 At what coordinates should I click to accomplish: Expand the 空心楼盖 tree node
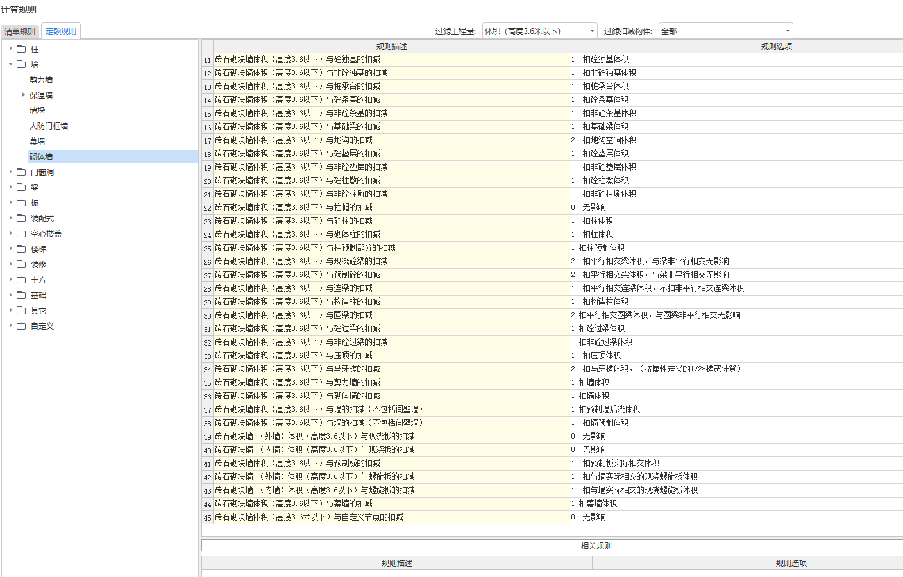pyautogui.click(x=11, y=233)
